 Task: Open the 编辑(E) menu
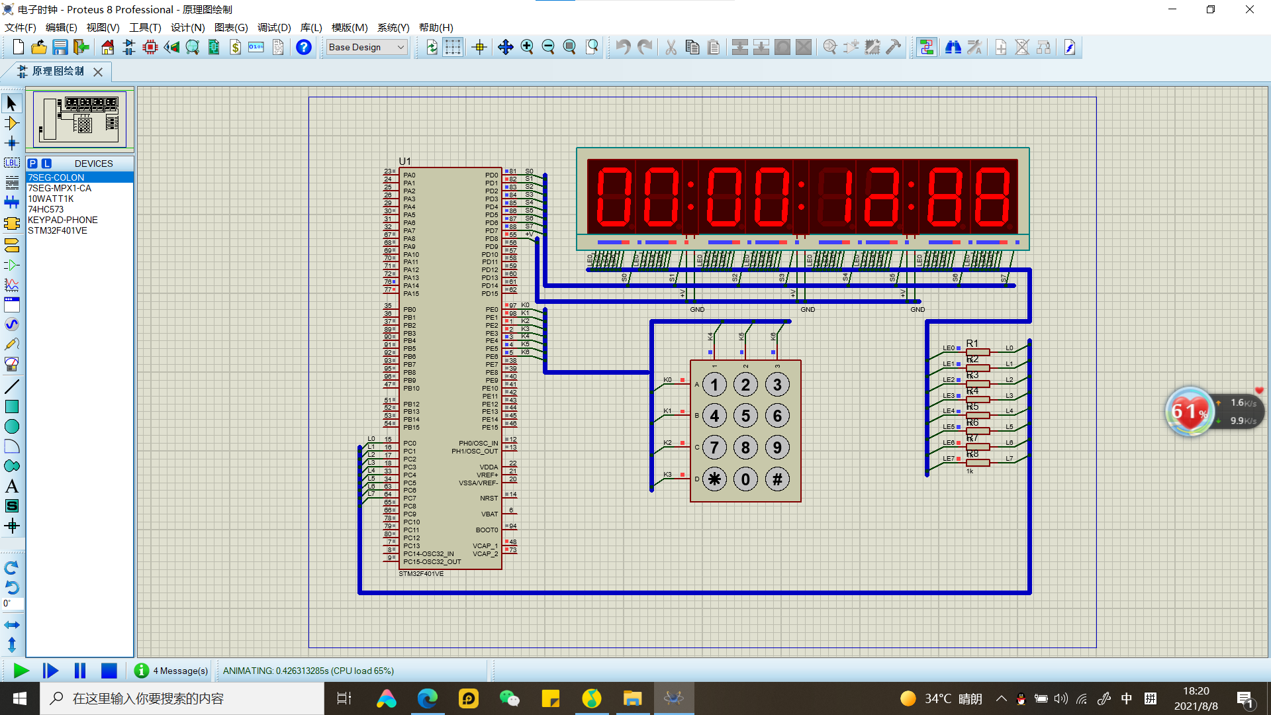[62, 27]
